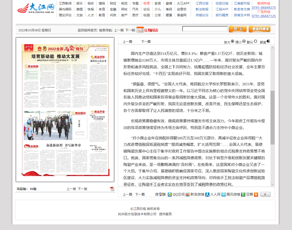Click the 大江网 logo
This screenshot has height=230, width=292.
pos(36,8)
